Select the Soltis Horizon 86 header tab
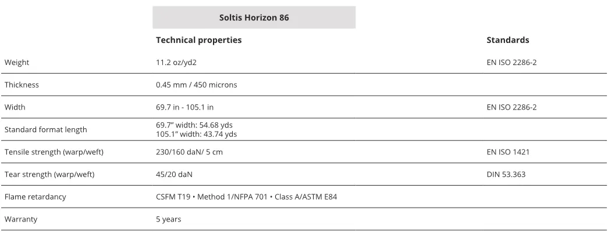 click(x=254, y=17)
